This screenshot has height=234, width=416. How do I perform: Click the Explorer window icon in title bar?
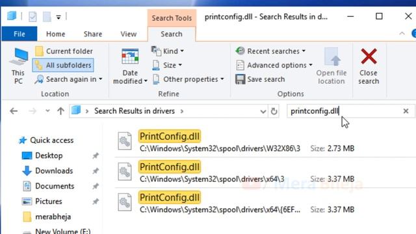pos(12,16)
